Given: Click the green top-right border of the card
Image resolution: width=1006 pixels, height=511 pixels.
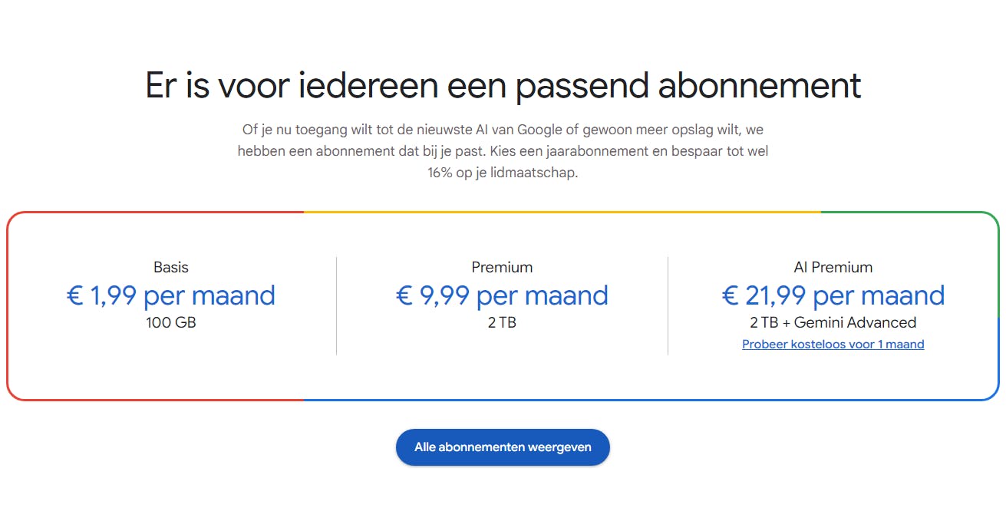Looking at the screenshot, I should point(905,212).
